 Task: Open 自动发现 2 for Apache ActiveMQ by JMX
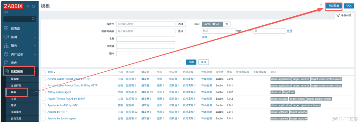189,105
